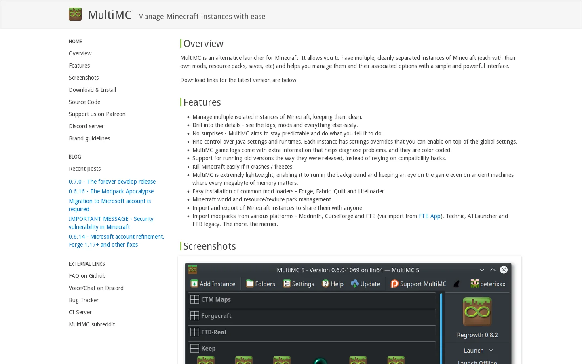This screenshot has width=582, height=364.
Task: Click the down-chevron in screenshot title bar
Action: tap(482, 270)
